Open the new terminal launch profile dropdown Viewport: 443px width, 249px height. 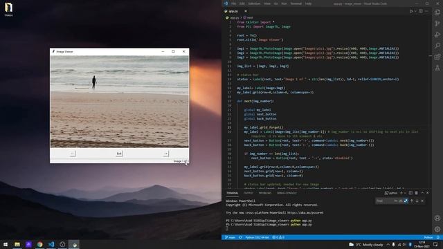[405, 193]
